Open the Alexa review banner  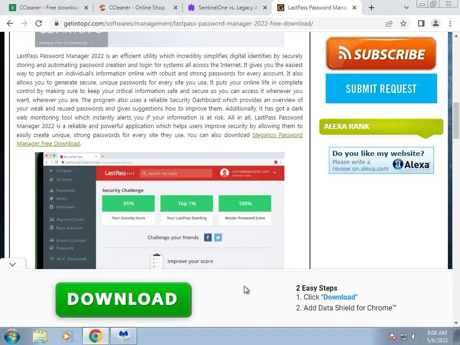381,160
